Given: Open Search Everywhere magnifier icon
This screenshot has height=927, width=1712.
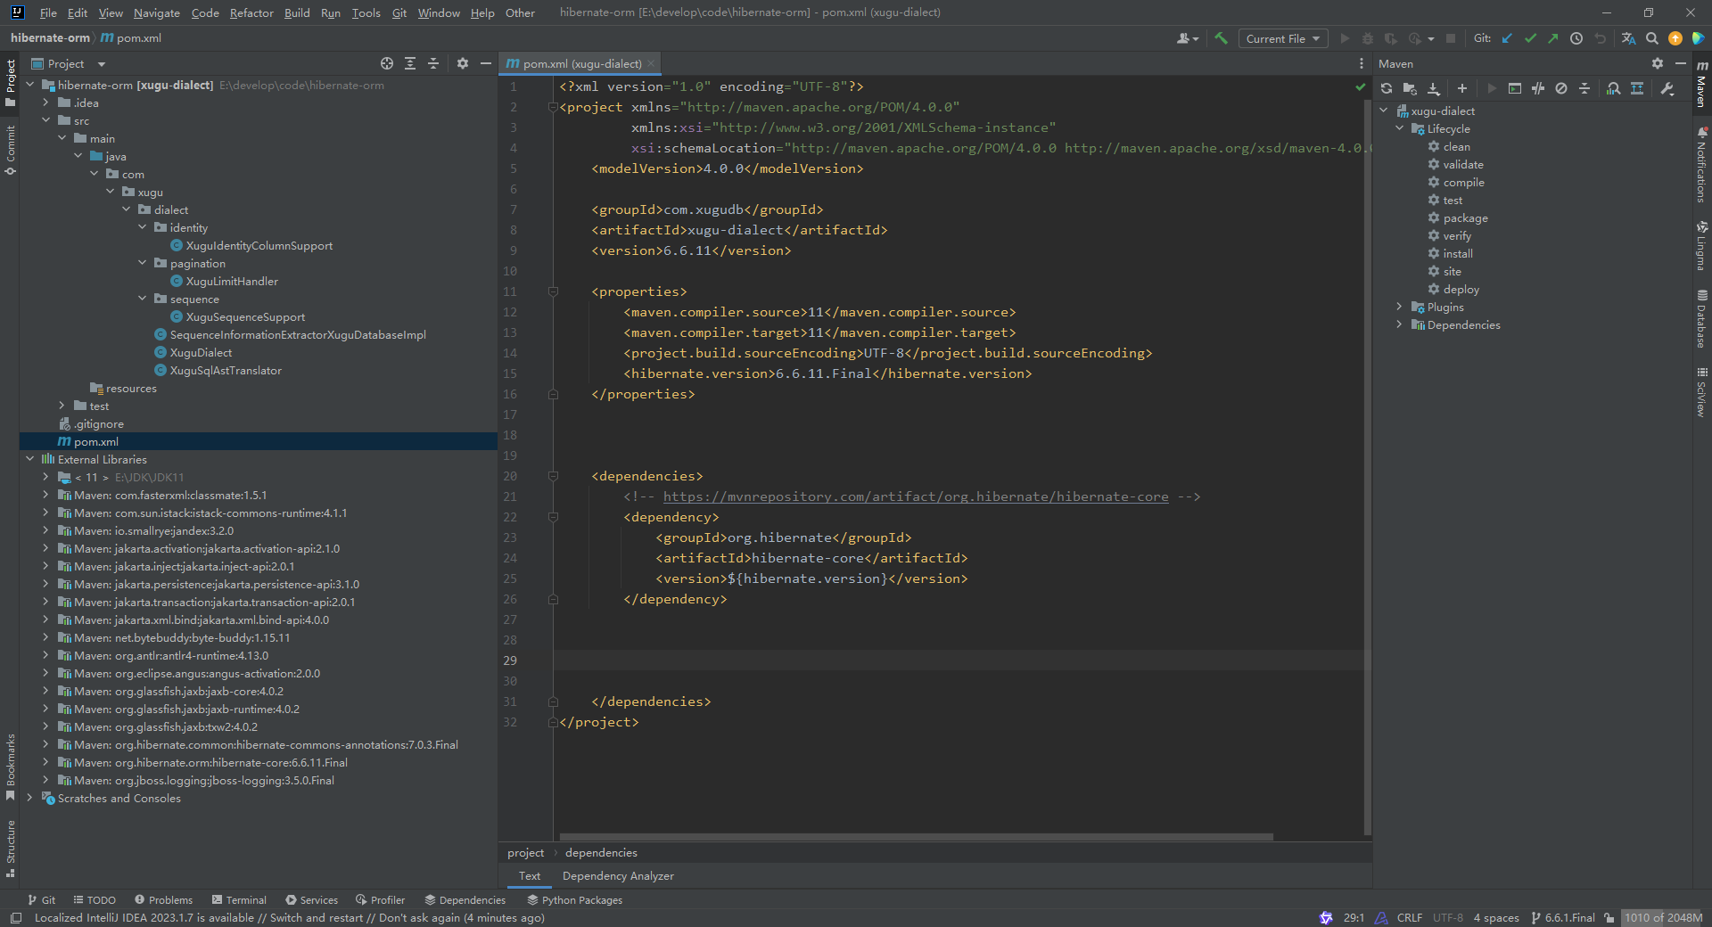Looking at the screenshot, I should click(1652, 38).
